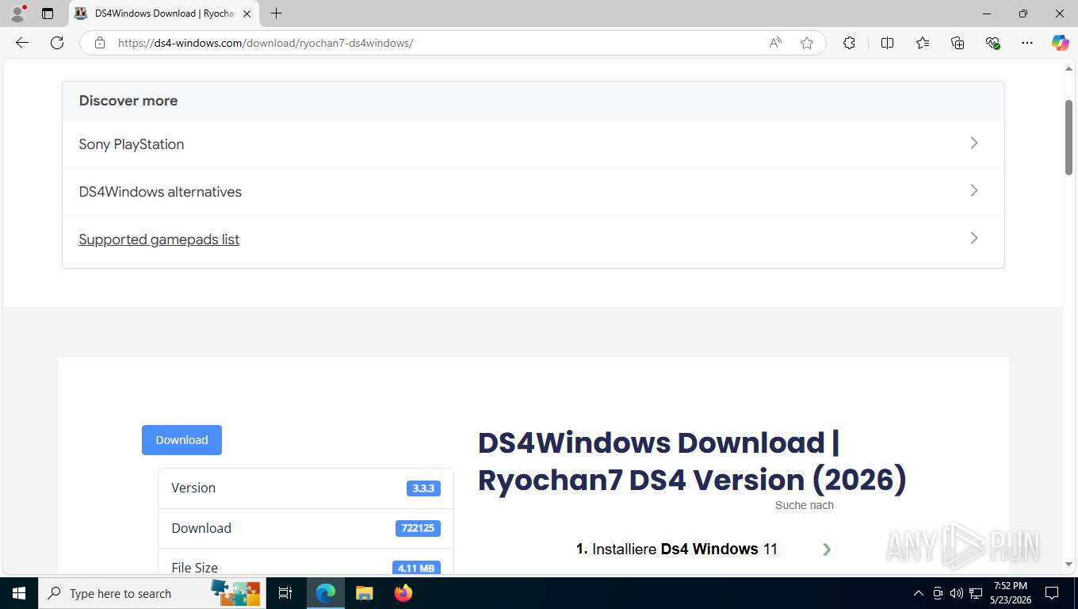Reload the page with Refresh icon

point(57,43)
